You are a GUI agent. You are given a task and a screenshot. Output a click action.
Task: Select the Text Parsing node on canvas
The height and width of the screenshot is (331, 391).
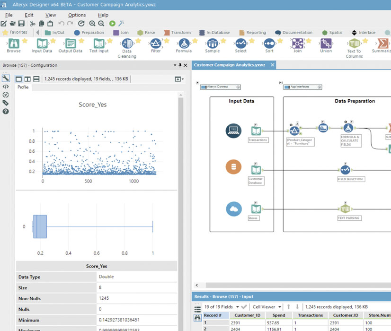coord(346,209)
